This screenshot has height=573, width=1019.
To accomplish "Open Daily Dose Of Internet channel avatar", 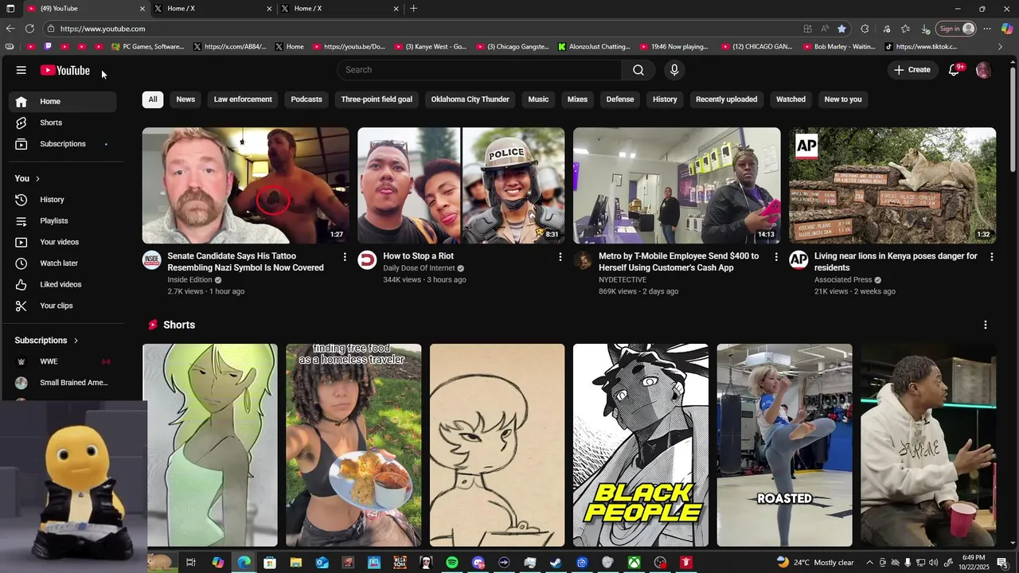I will tap(367, 260).
